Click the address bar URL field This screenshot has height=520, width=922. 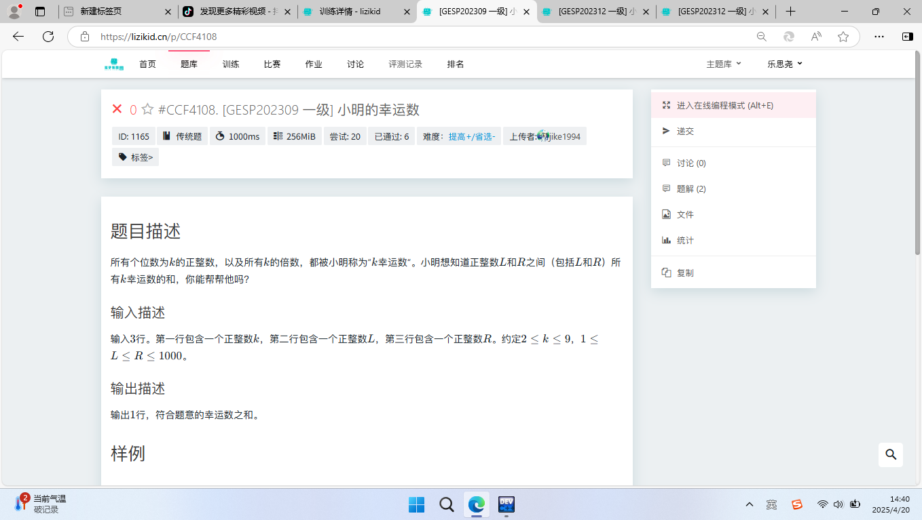tap(407, 37)
